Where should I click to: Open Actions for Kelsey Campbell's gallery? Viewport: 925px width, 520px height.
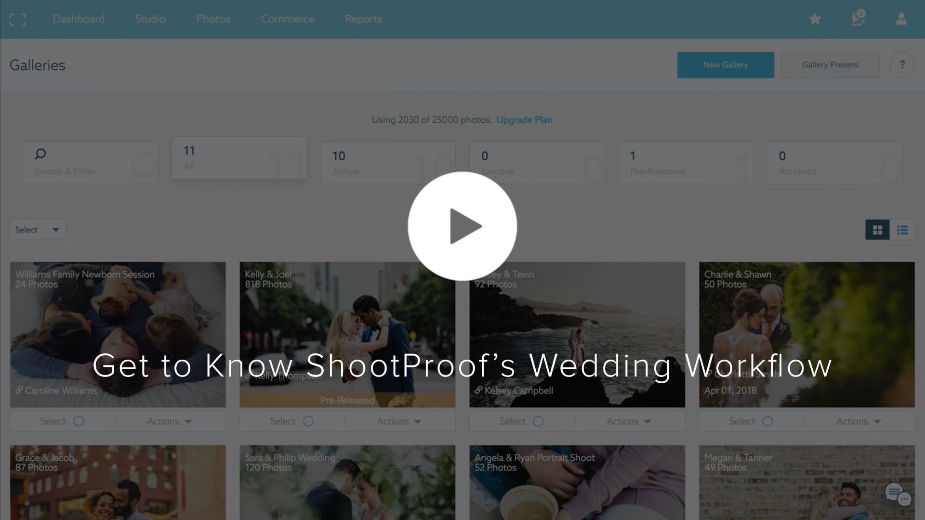coord(629,421)
